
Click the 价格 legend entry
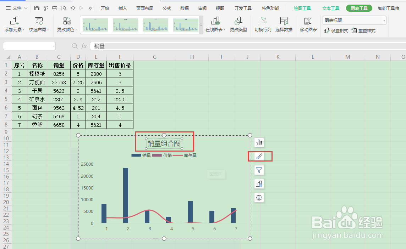tap(162, 155)
